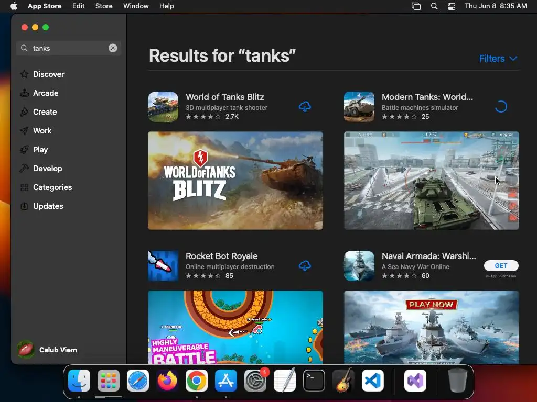Open World of Tanks Blitz title
The width and height of the screenshot is (537, 402).
pos(224,97)
